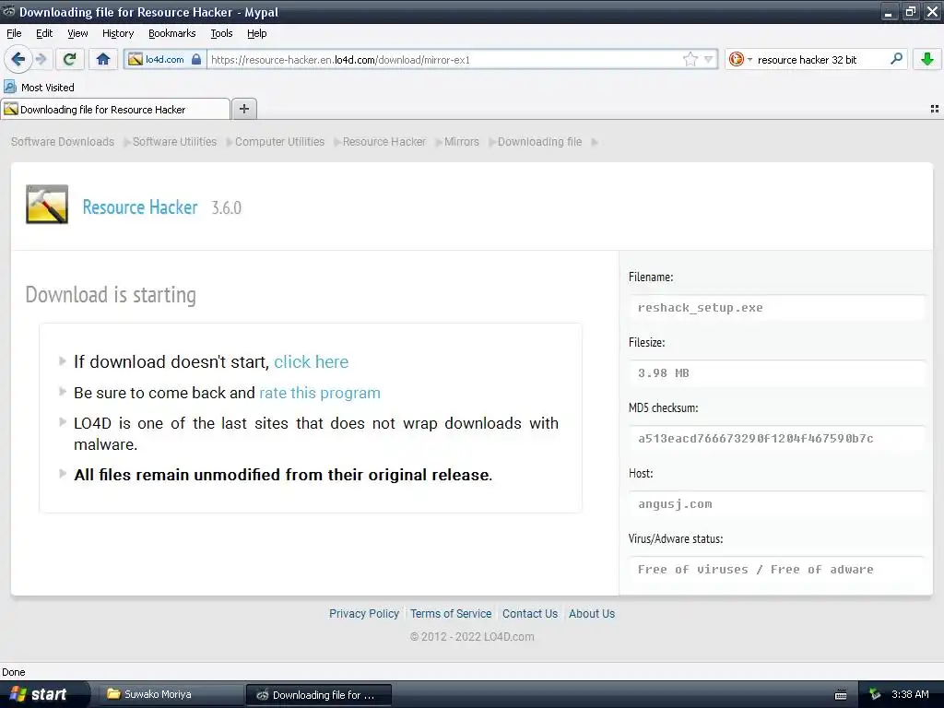Go to Software Downloads breadcrumb

[x=63, y=141]
